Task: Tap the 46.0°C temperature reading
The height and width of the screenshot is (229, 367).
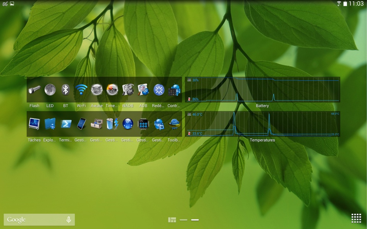Action: (x=197, y=114)
